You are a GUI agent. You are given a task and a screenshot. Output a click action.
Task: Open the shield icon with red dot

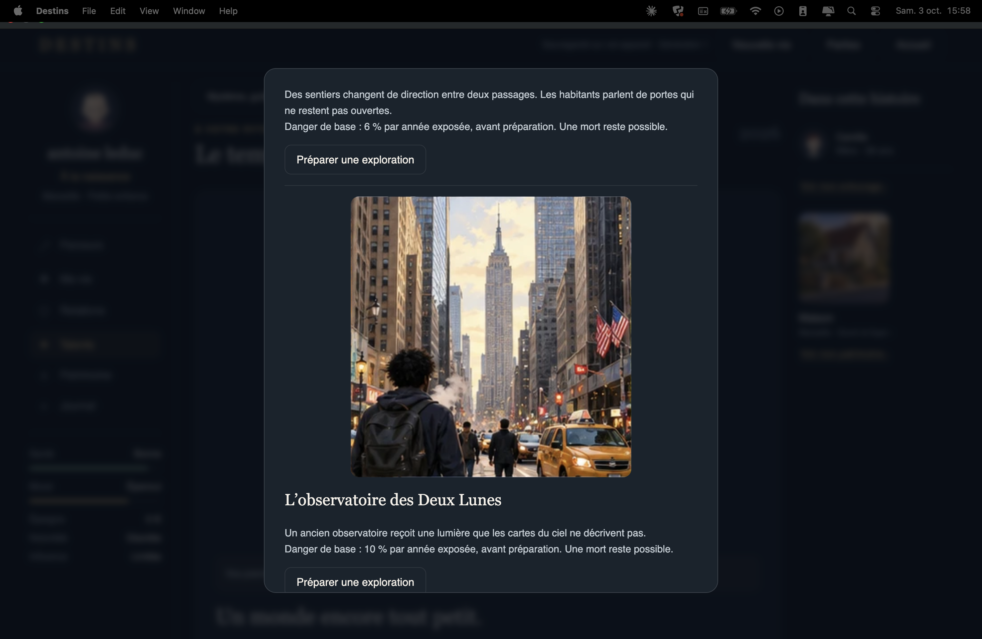tap(677, 11)
